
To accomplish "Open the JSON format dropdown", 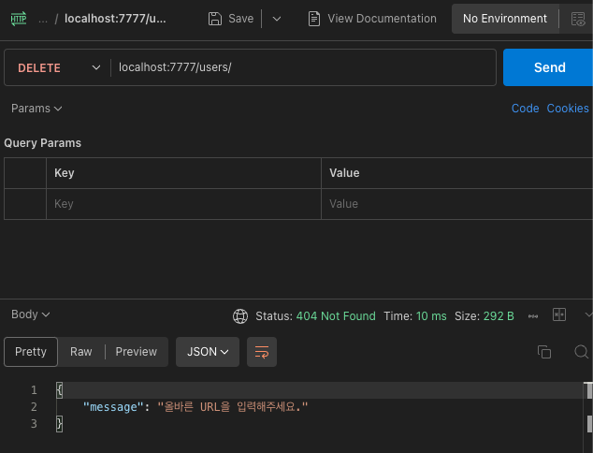I will click(208, 352).
